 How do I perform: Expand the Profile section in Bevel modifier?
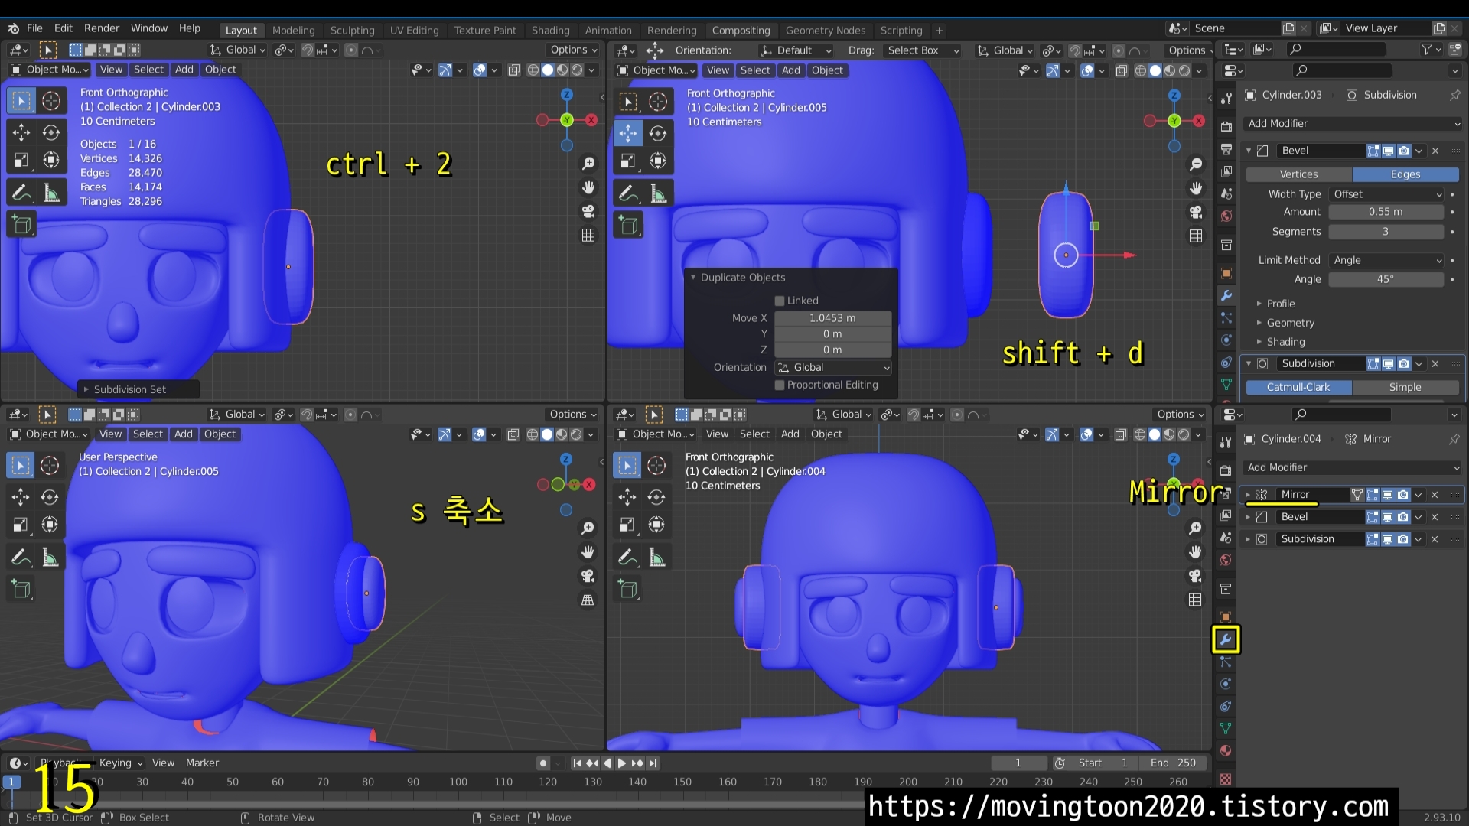[x=1280, y=304]
